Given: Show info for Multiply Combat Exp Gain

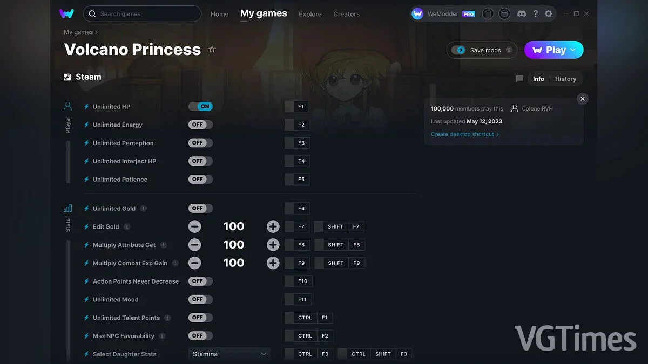Looking at the screenshot, I should 175,263.
